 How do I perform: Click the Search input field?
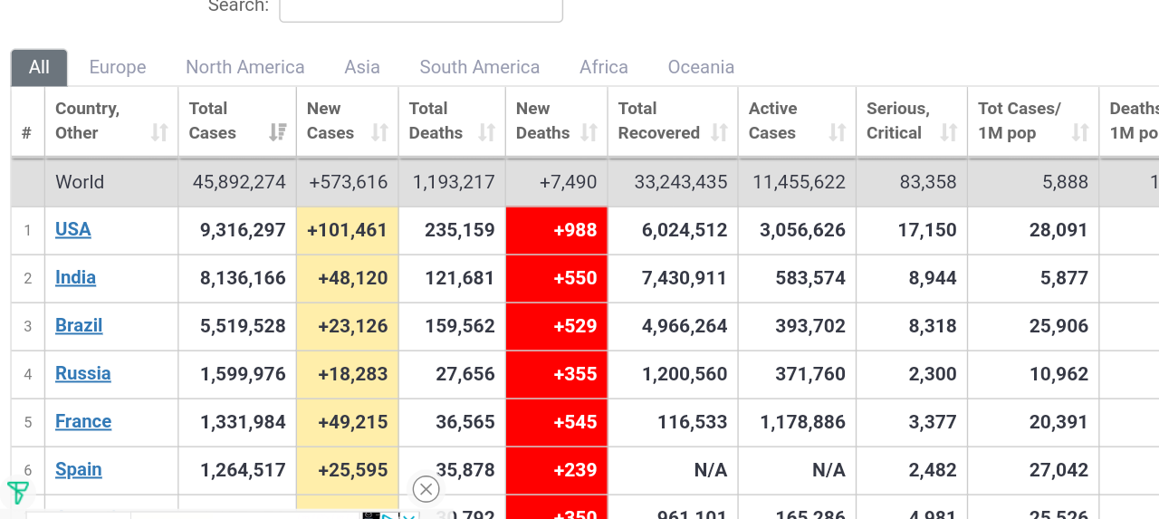pos(421,7)
